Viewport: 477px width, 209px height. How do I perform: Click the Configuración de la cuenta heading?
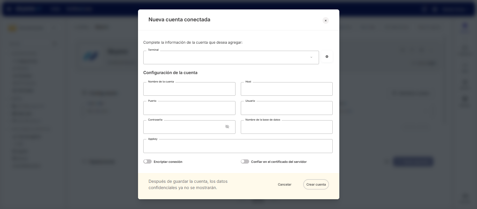pyautogui.click(x=170, y=73)
